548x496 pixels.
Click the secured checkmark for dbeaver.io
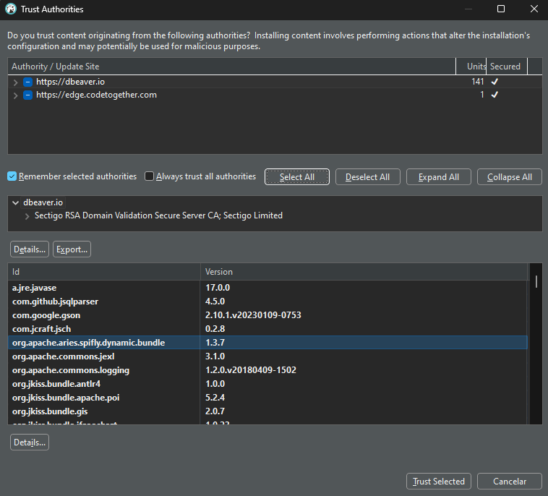click(x=495, y=82)
